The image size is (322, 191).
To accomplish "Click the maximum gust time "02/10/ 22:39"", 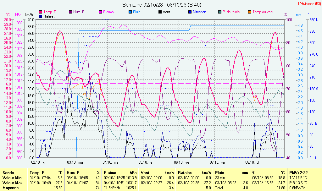I will [189, 183].
